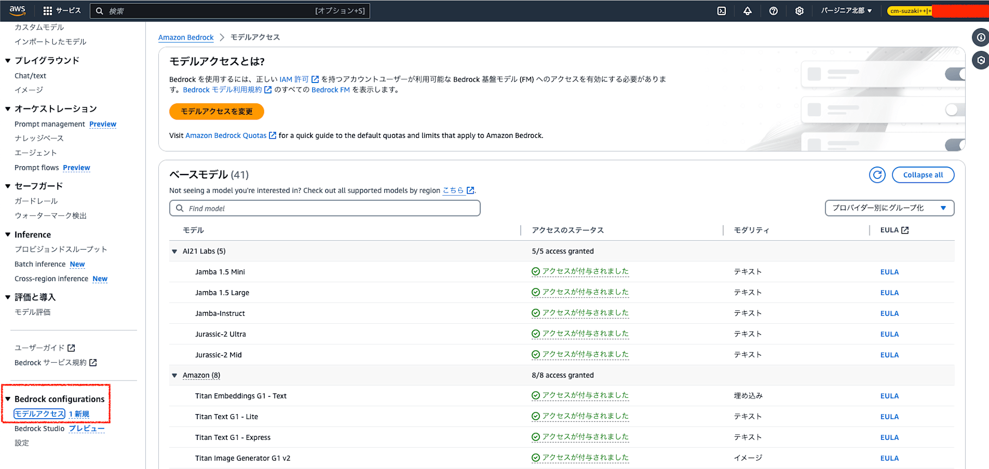989x469 pixels.
Task: Click the external link icon beside Bedrock サービス規約
Action: (x=93, y=363)
